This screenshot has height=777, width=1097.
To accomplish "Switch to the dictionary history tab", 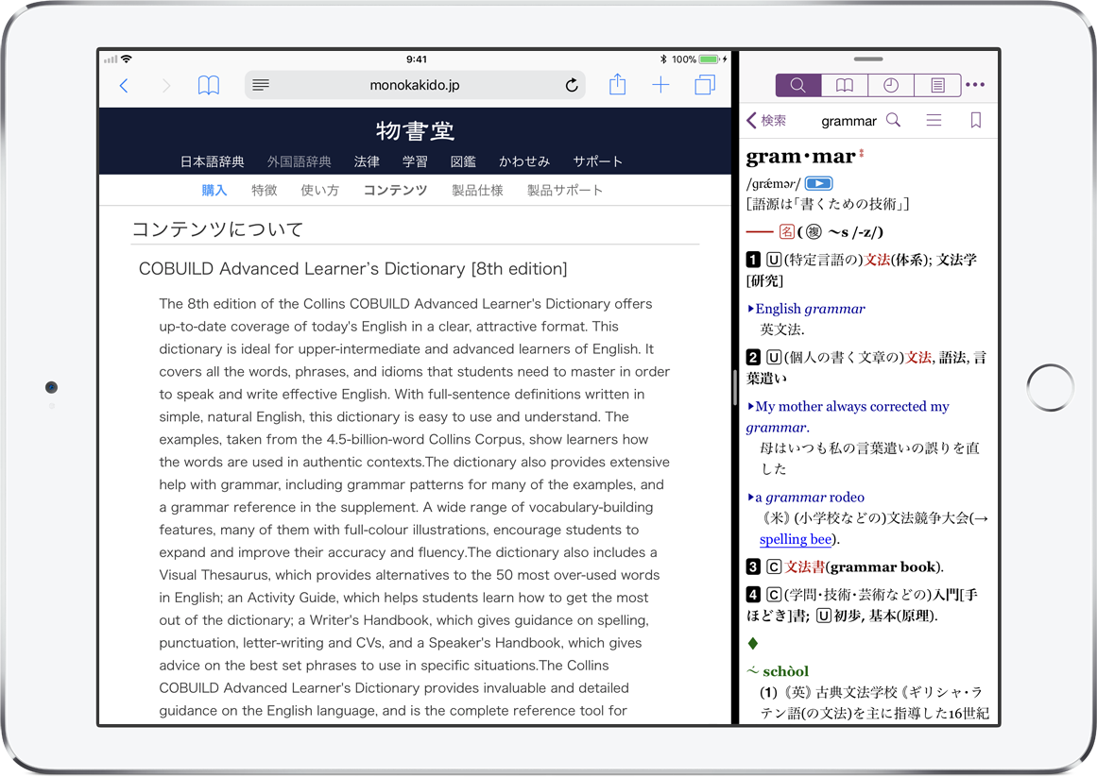I will (891, 86).
